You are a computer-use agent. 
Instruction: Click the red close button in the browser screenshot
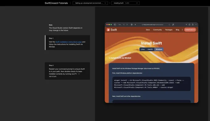tap(107, 25)
